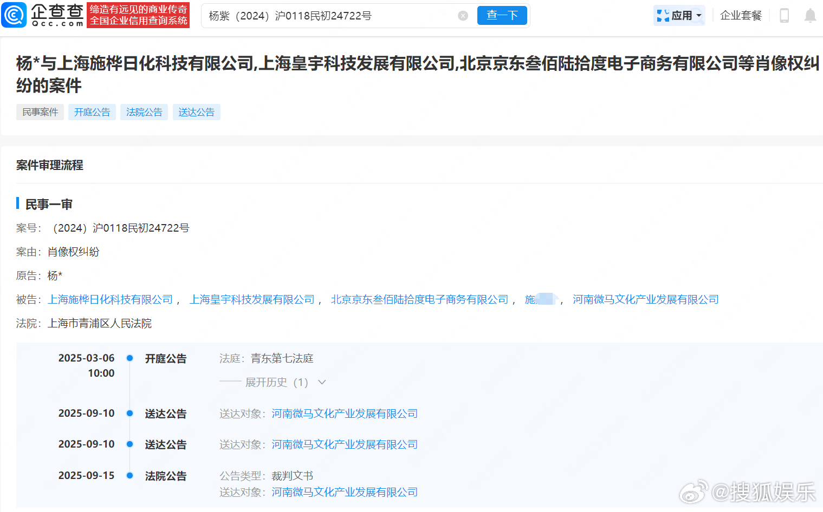The width and height of the screenshot is (823, 512).
Task: Jump to the 开庭公告 tag
Action: tap(92, 112)
